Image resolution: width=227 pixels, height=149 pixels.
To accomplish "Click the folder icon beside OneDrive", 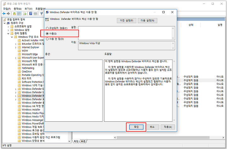I will pos(19,72).
